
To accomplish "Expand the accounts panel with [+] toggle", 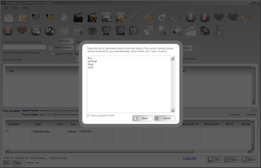I will pyautogui.click(x=254, y=110).
